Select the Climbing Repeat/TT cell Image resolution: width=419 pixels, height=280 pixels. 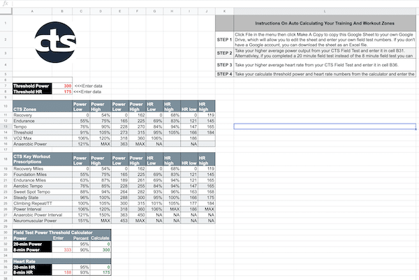click(x=42, y=203)
